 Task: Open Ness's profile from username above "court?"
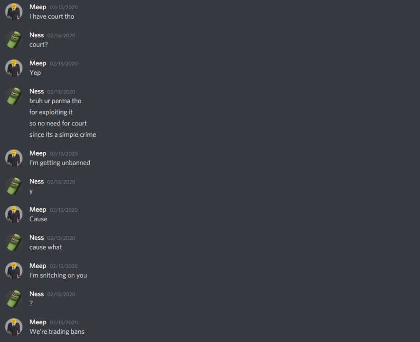coord(36,35)
